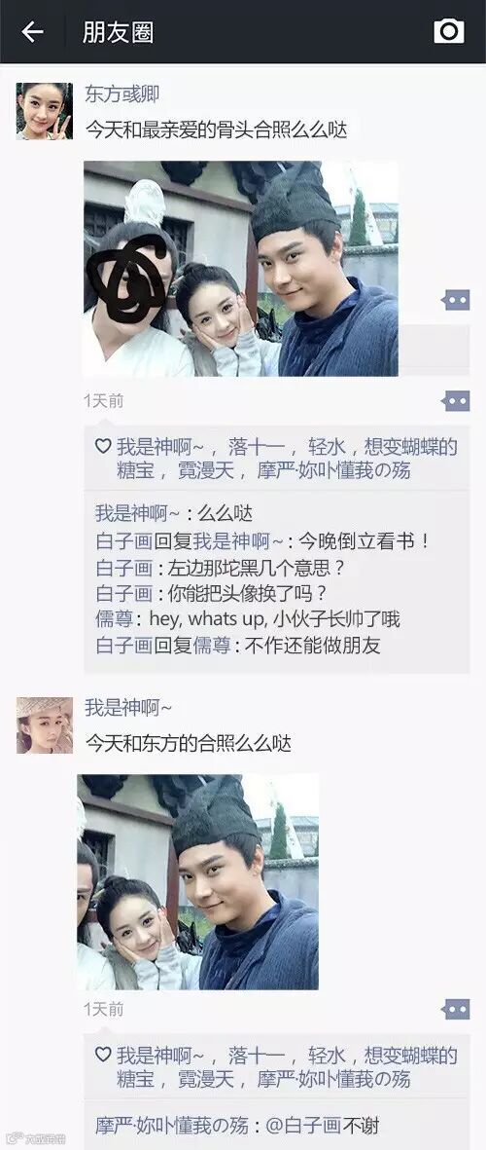Open 东方彧卿 username link
This screenshot has height=1150, width=486.
121,93
